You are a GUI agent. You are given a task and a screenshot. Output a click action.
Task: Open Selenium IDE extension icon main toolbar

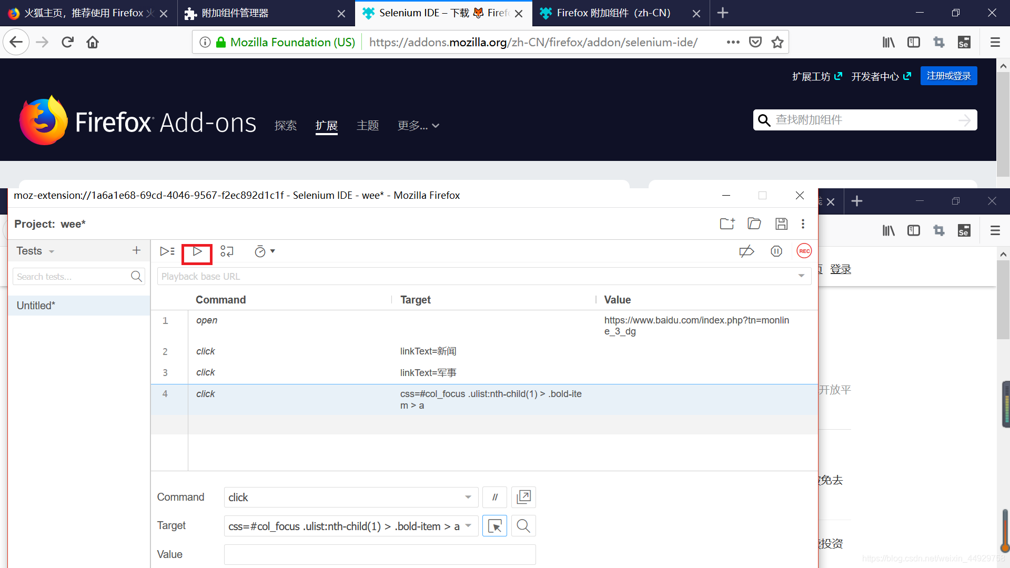[x=964, y=42]
